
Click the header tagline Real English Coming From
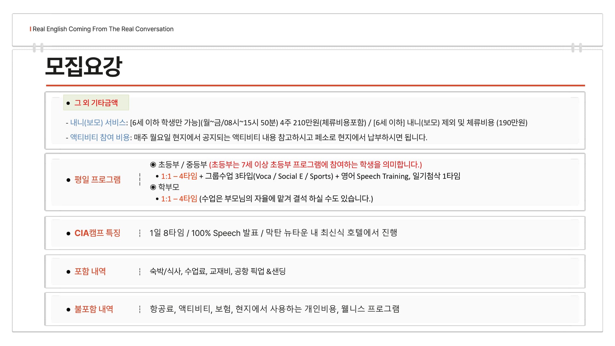click(x=103, y=29)
